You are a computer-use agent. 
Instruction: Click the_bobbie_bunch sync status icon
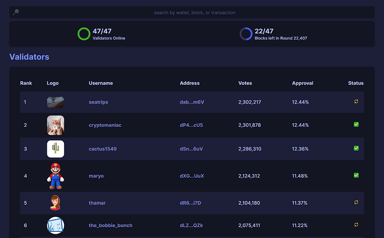(x=356, y=225)
